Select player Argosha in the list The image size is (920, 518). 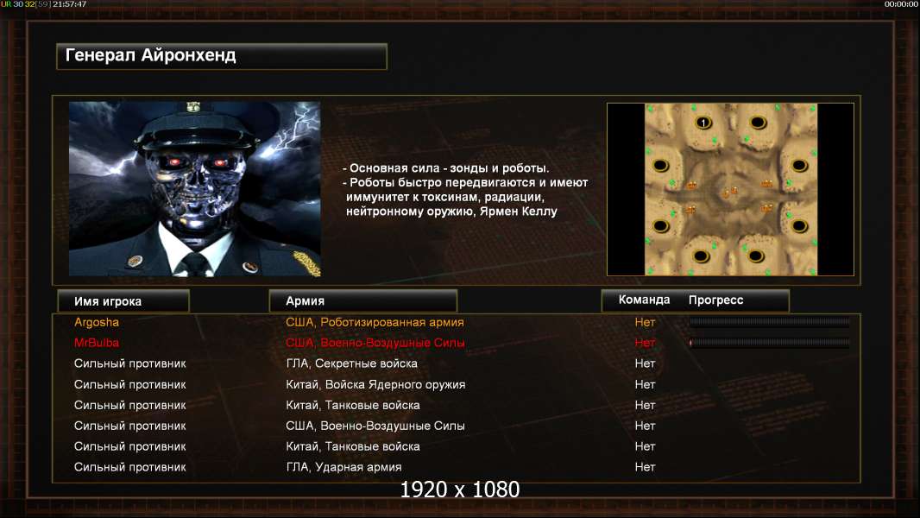pyautogui.click(x=96, y=322)
